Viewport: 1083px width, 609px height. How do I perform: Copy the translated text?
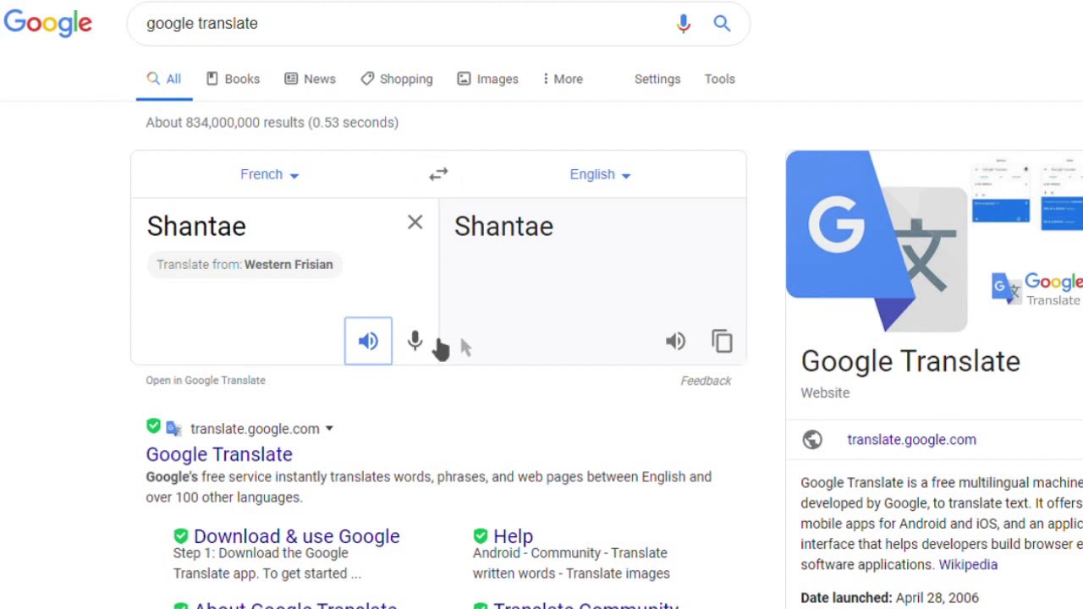click(x=722, y=341)
